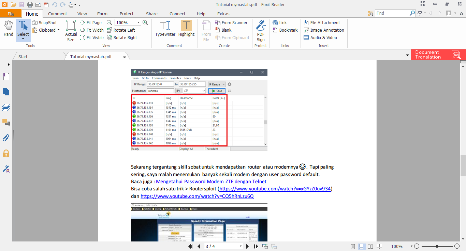Zoom in using ribbon magnifier plus
This screenshot has width=466, height=251.
click(145, 22)
